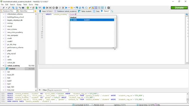
Task: Open the recent files dropdown arrow
Action: coord(74,8)
